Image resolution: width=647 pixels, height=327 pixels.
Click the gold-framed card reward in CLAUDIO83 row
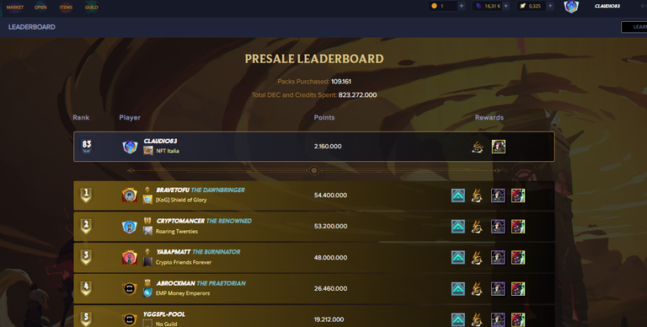(x=499, y=147)
